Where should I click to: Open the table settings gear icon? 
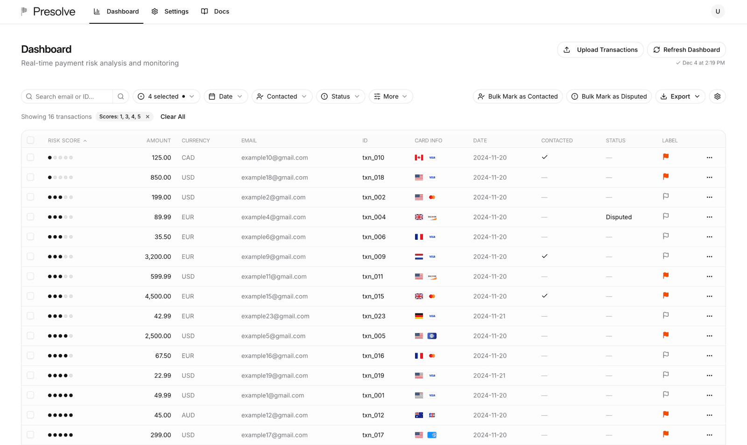pos(717,96)
